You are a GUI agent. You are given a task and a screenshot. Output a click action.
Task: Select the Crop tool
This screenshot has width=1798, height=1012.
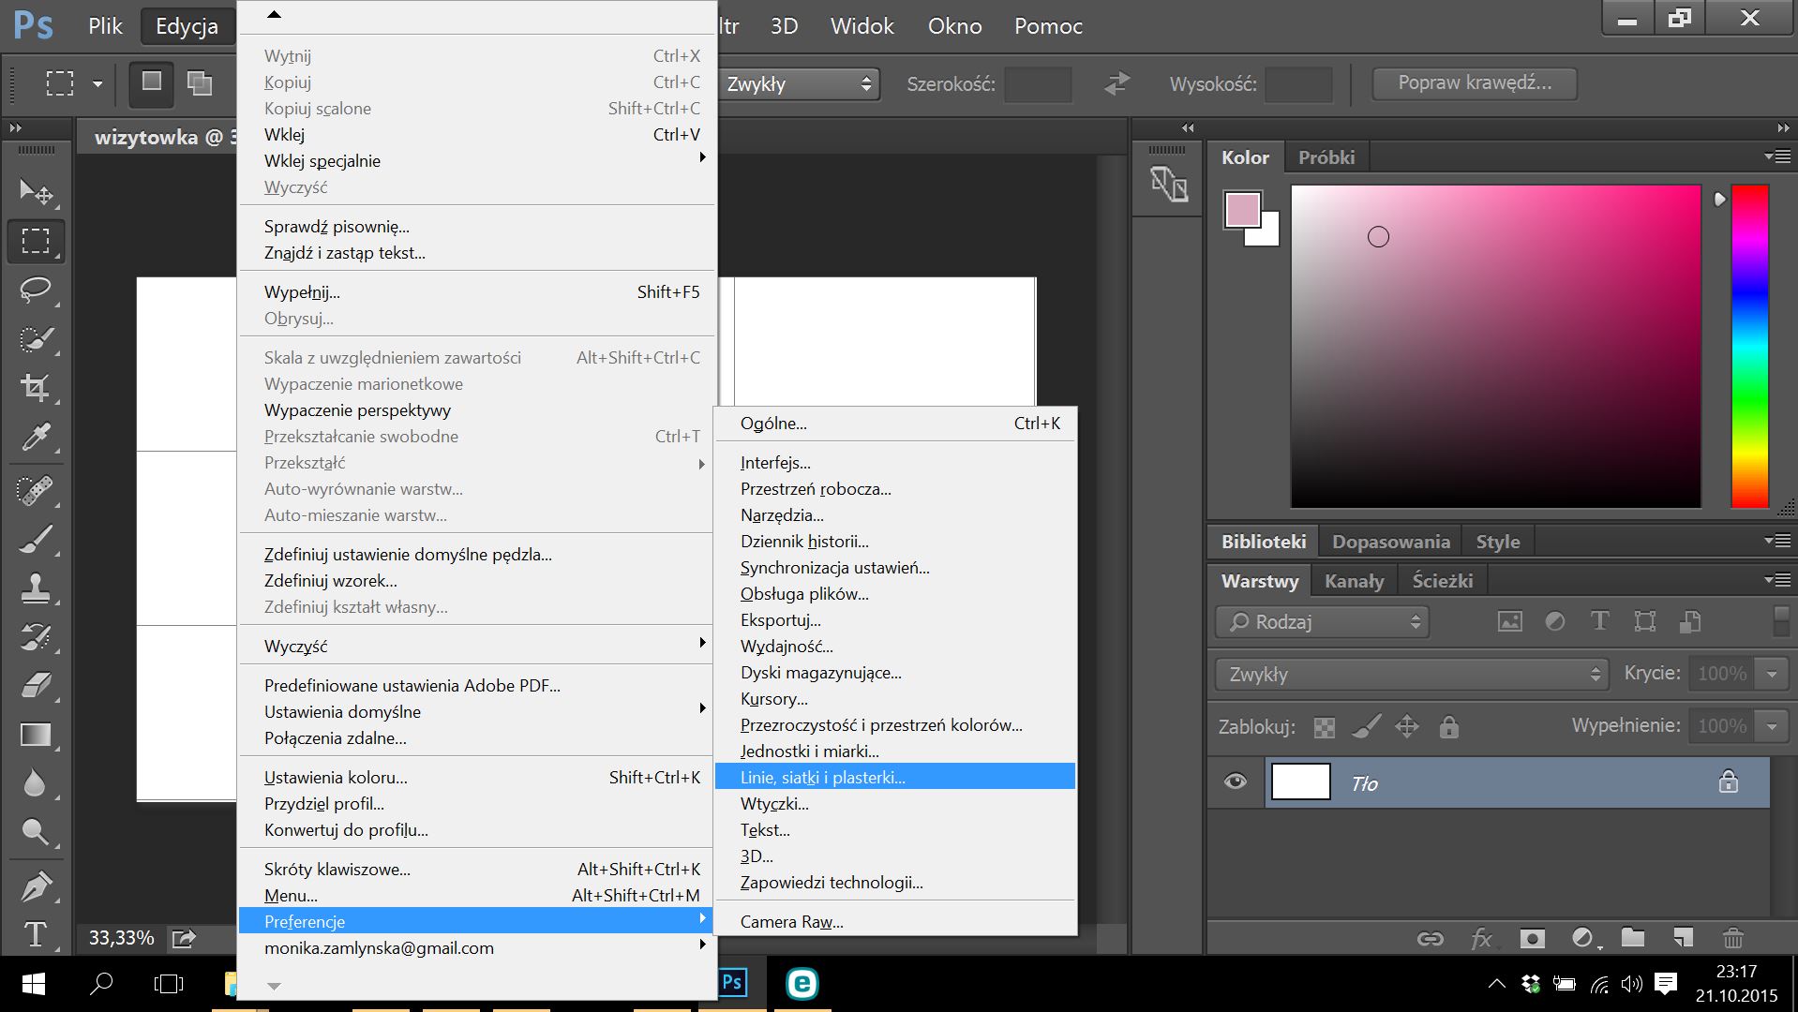click(x=36, y=387)
